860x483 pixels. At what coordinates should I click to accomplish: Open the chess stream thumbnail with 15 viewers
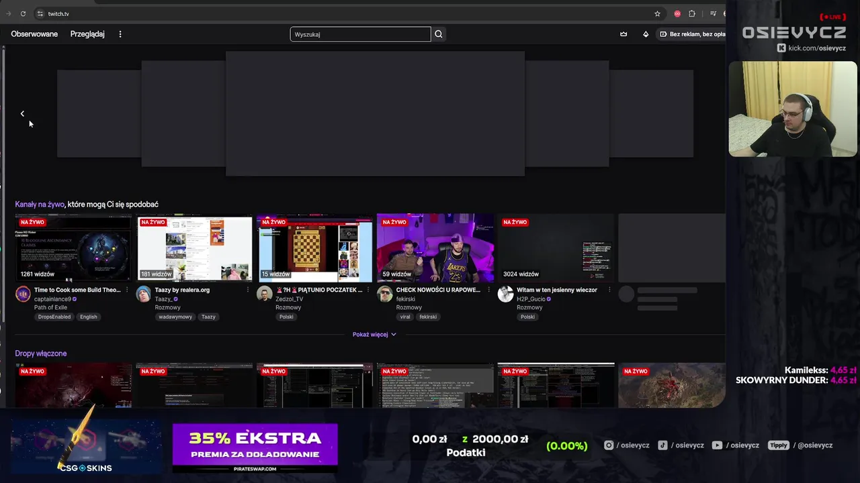tap(314, 248)
